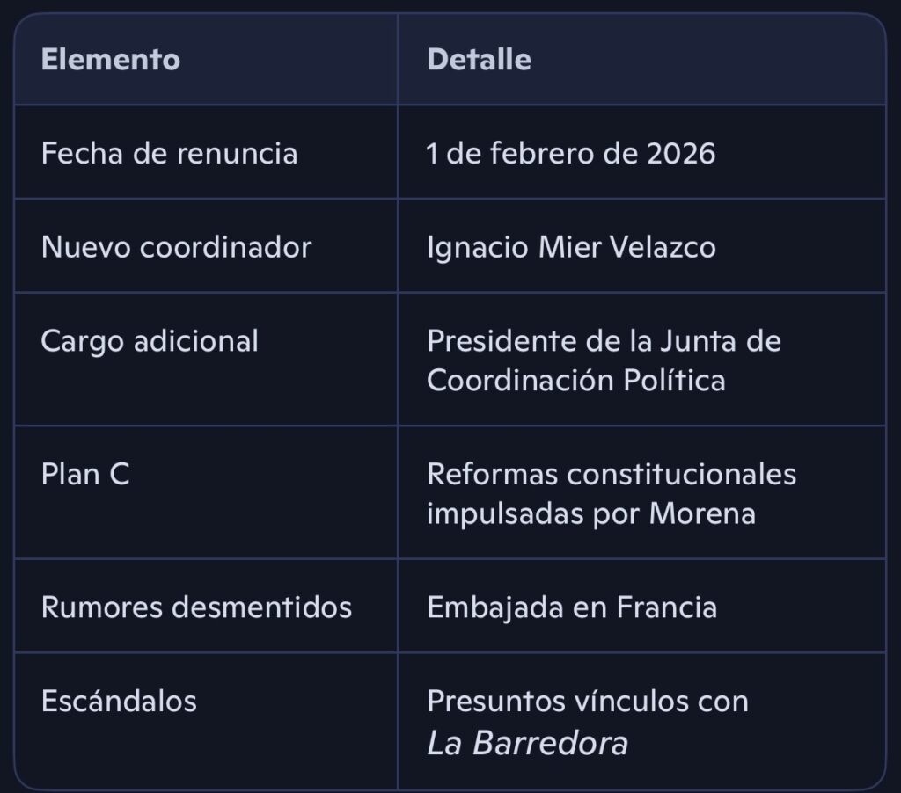Click the "impulsadas por Morena" text line

click(591, 513)
